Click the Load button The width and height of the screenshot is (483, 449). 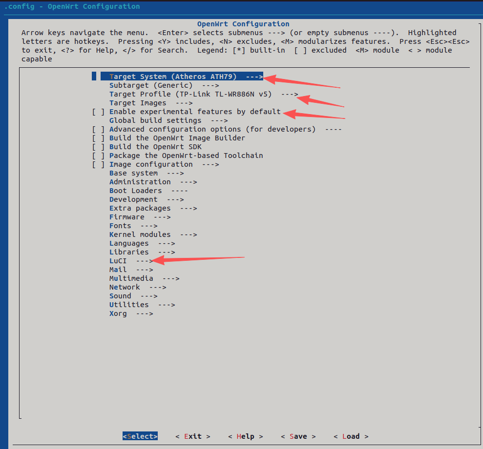pos(351,436)
